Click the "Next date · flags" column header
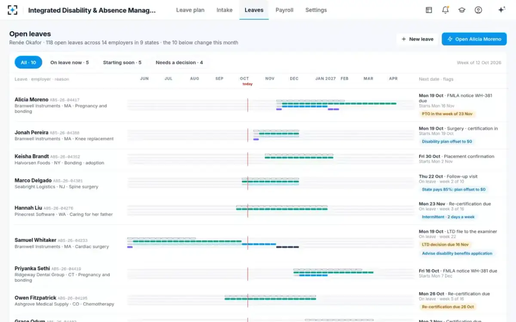Screen dimensions: 516x322 436,79
